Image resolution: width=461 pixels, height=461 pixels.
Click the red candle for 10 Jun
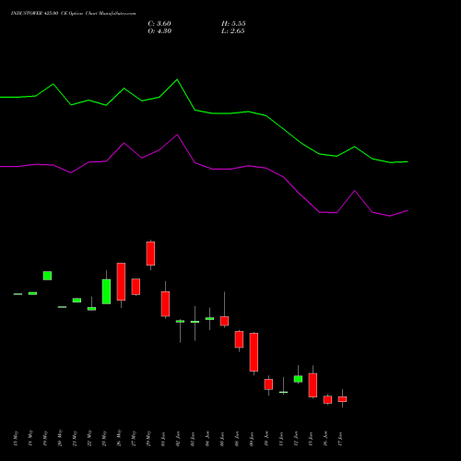tap(268, 384)
